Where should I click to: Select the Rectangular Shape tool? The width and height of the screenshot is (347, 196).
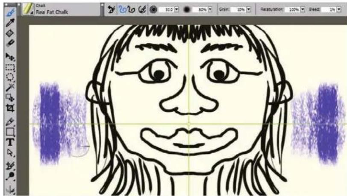[10, 132]
